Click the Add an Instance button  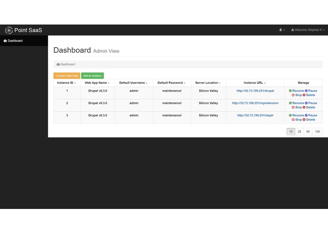93,75
